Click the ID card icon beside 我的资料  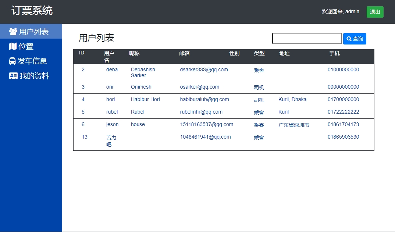(x=13, y=76)
